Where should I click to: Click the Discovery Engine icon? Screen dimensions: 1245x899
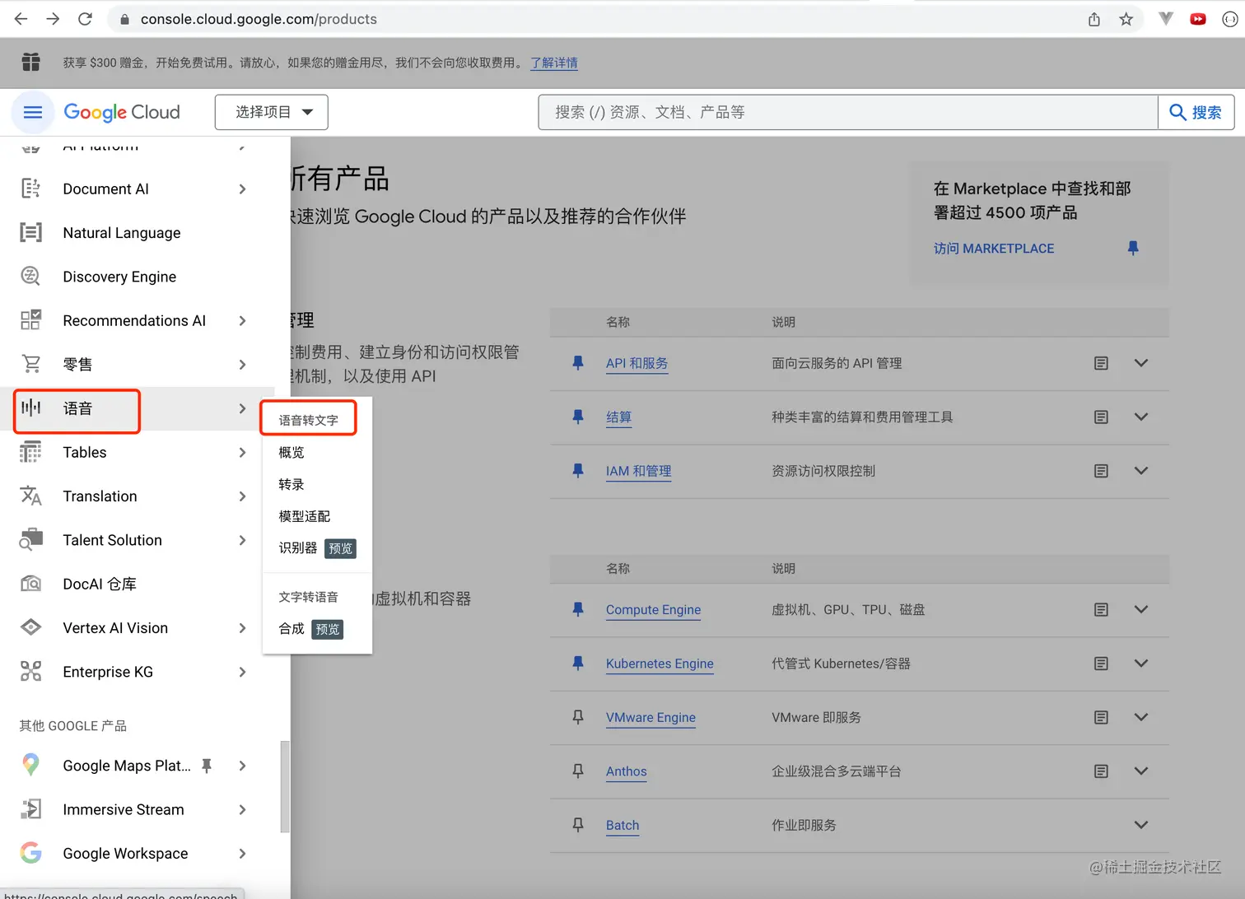click(30, 276)
